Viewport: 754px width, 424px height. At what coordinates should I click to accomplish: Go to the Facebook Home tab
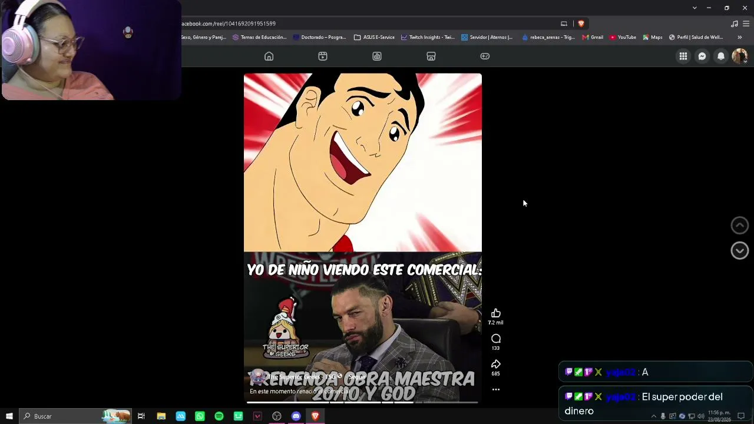269,56
